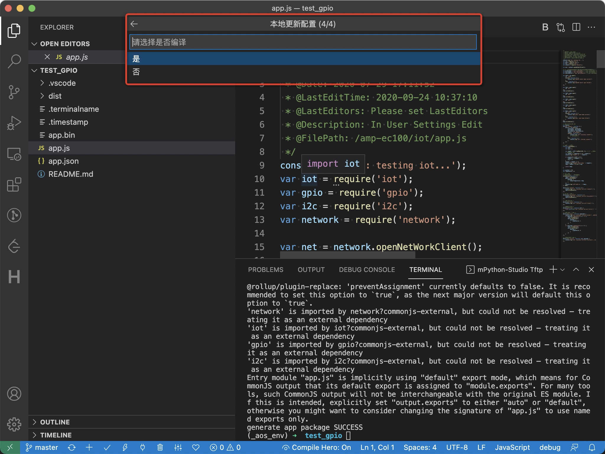The image size is (605, 454).
Task: Click the trash icon in status bar
Action: 160,447
